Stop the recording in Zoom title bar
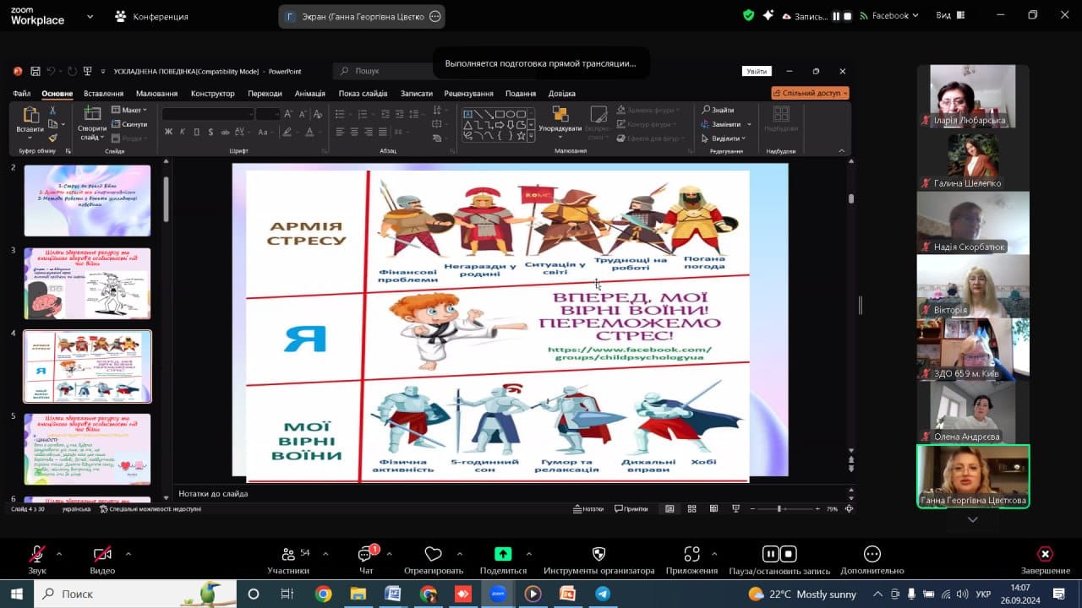The image size is (1082, 608). click(848, 16)
